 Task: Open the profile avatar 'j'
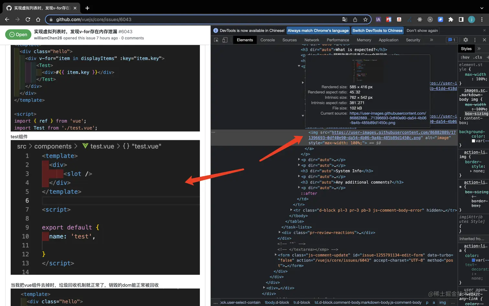472,19
